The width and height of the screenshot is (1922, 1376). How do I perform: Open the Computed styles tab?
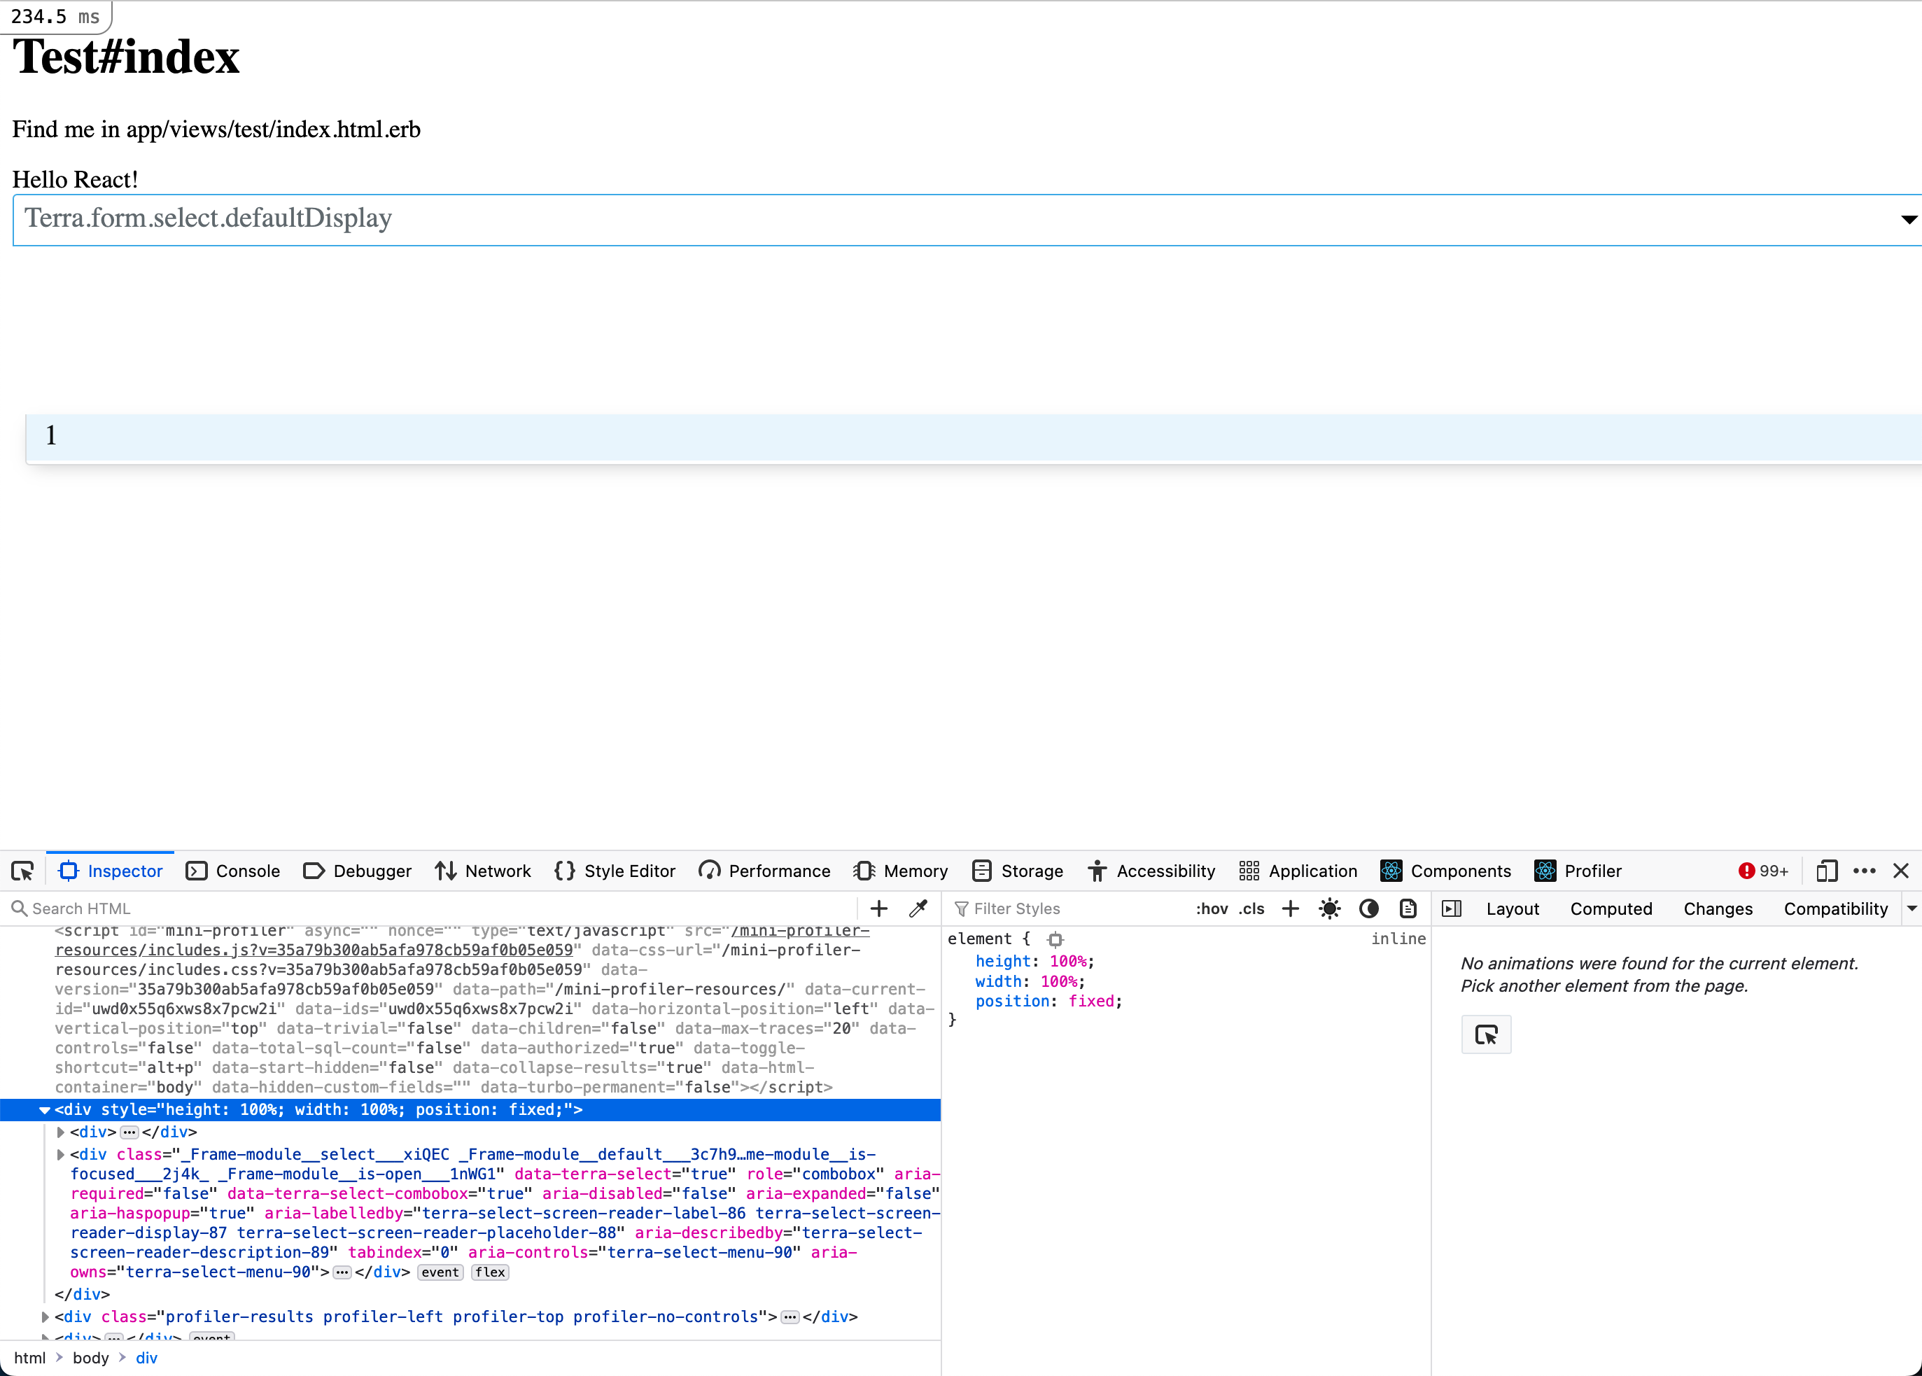pyautogui.click(x=1611, y=908)
